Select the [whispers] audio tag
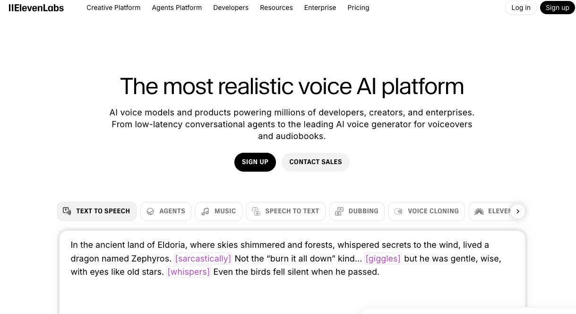 tap(188, 272)
